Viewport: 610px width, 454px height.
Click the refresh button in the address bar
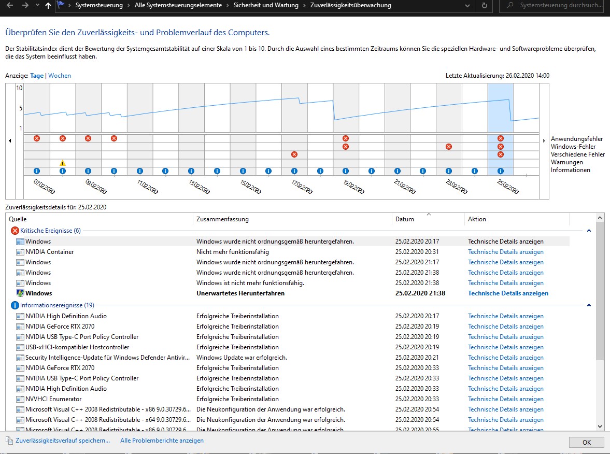point(485,6)
